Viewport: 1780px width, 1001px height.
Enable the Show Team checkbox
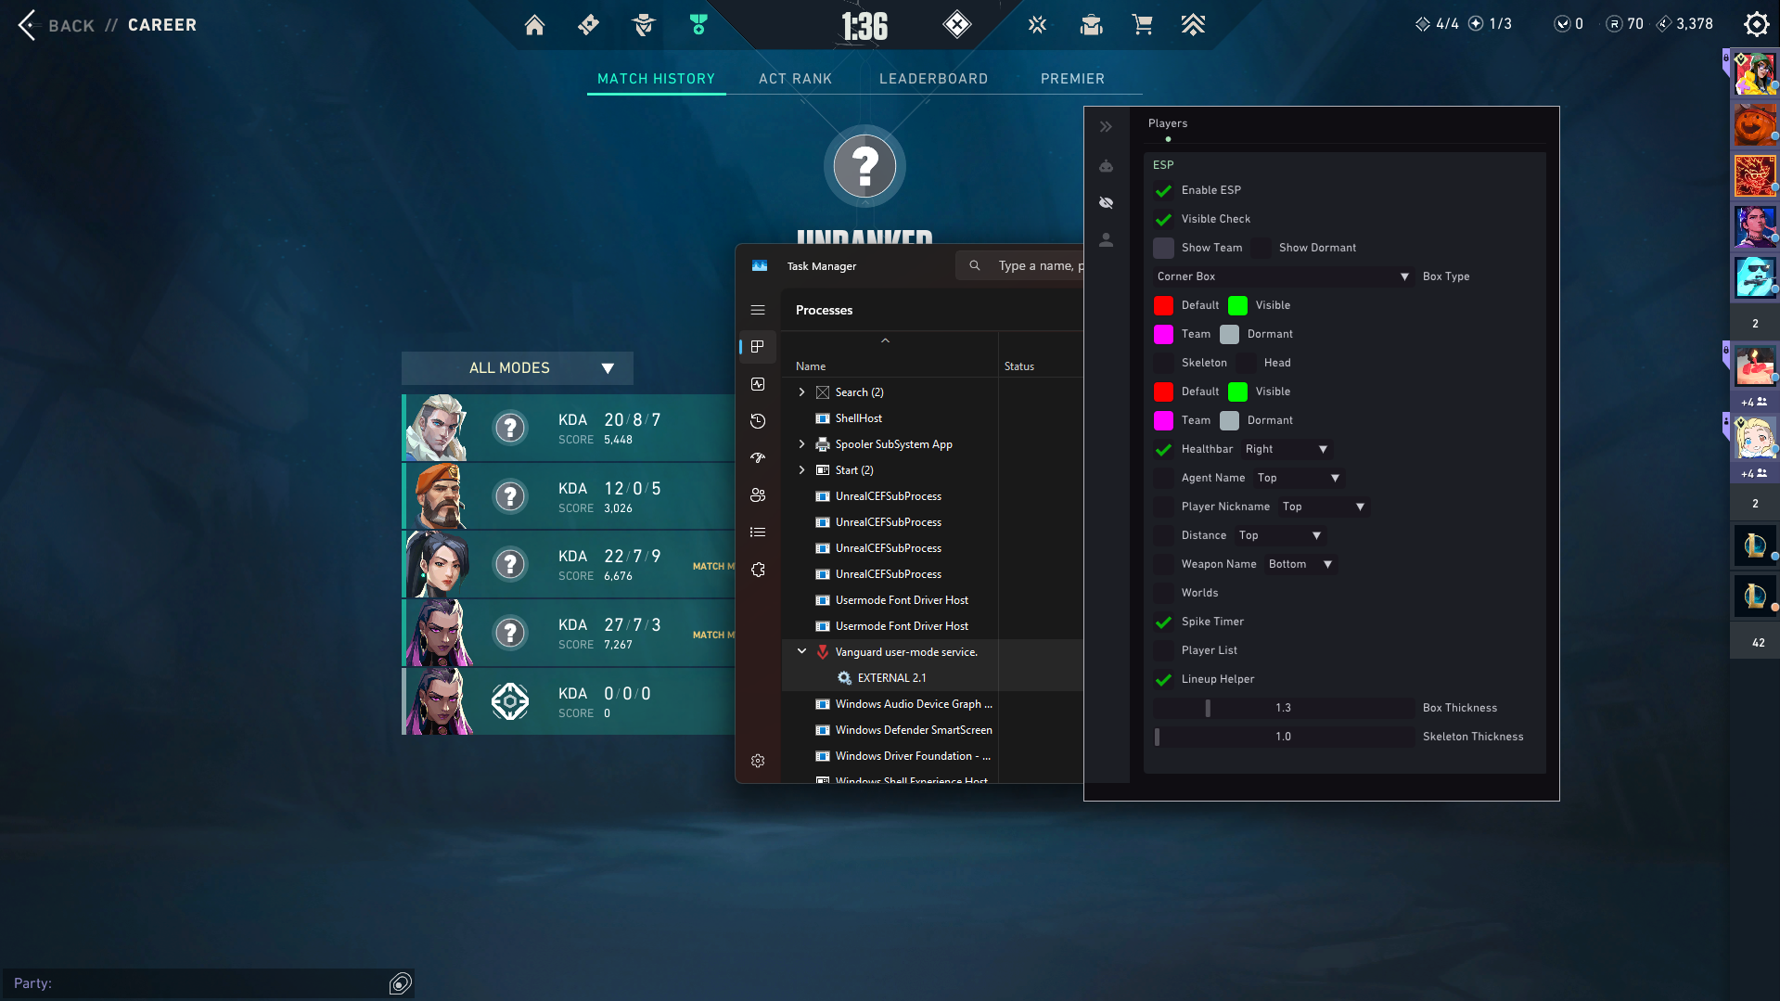click(1163, 248)
